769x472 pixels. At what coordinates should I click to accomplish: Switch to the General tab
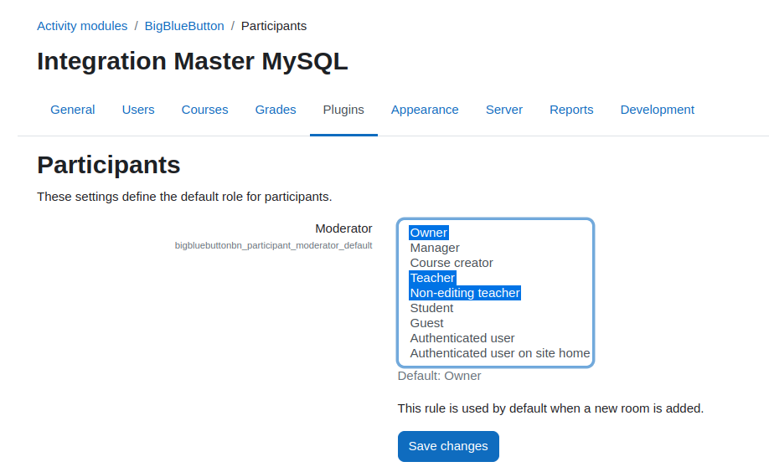(x=73, y=110)
